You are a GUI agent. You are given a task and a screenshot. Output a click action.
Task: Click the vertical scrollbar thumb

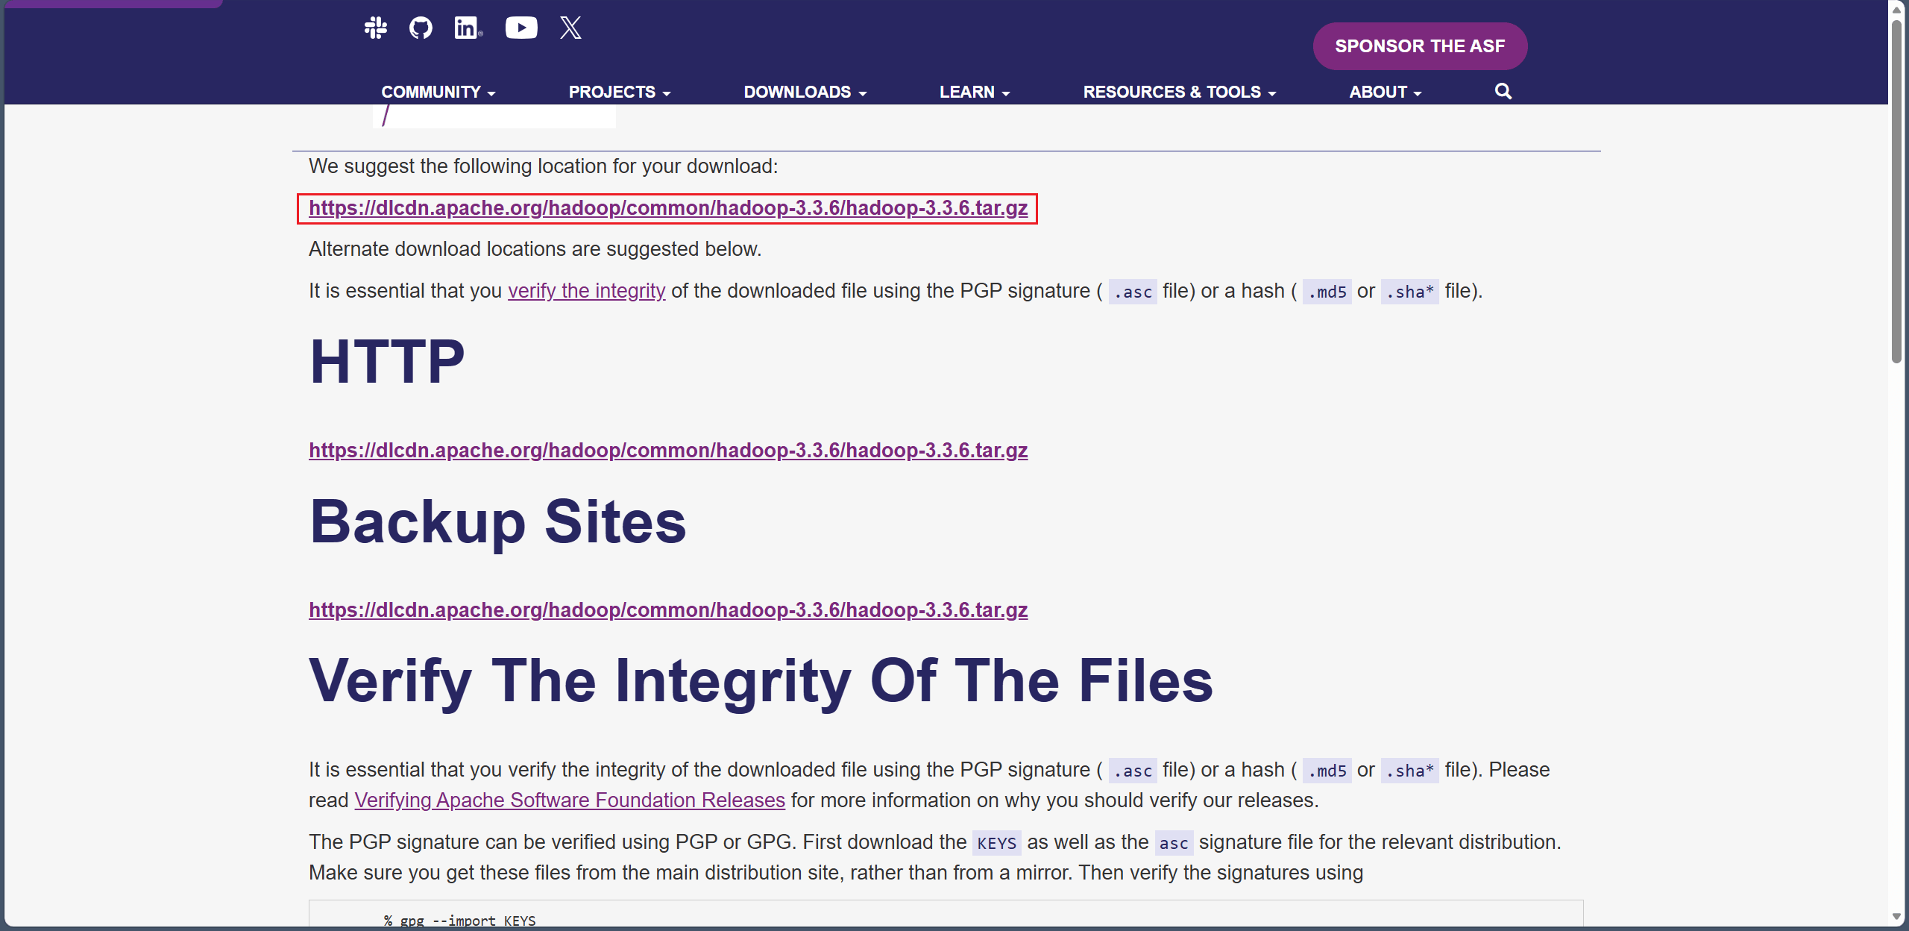click(x=1897, y=190)
